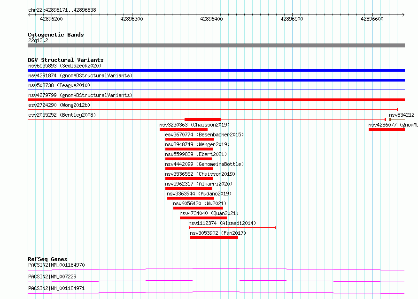Click ruler position 42896600
This screenshot has height=299, width=418.
click(372, 19)
